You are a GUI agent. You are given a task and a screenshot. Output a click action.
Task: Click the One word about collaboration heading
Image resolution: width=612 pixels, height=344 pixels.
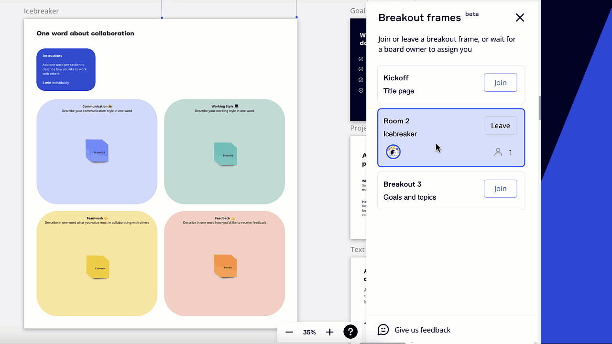tap(85, 33)
